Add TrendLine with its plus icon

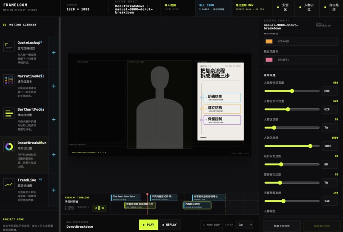pyautogui.click(x=54, y=190)
